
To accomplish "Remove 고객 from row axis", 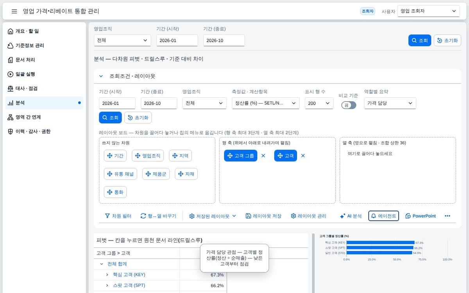I will (303, 155).
